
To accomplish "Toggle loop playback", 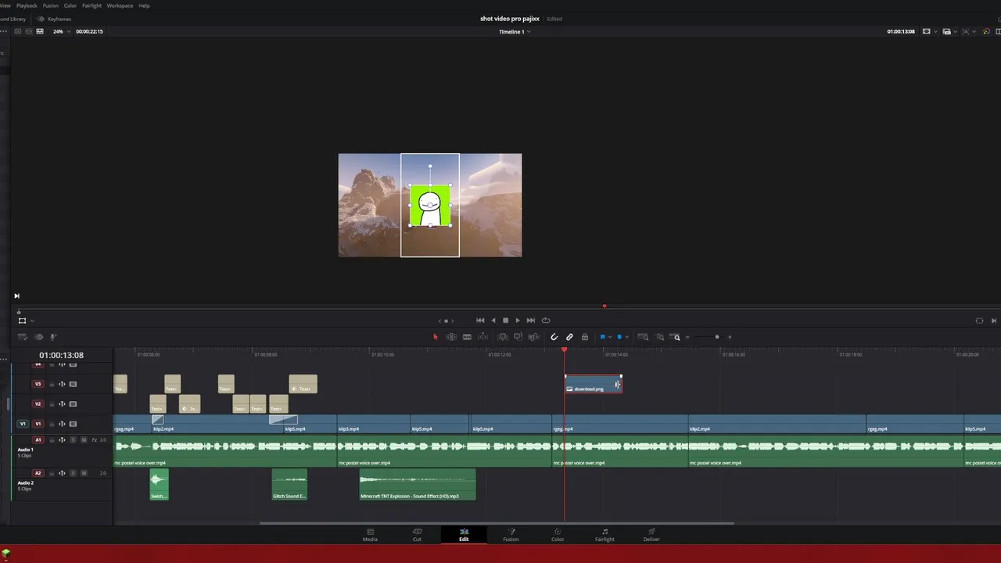I will click(546, 320).
